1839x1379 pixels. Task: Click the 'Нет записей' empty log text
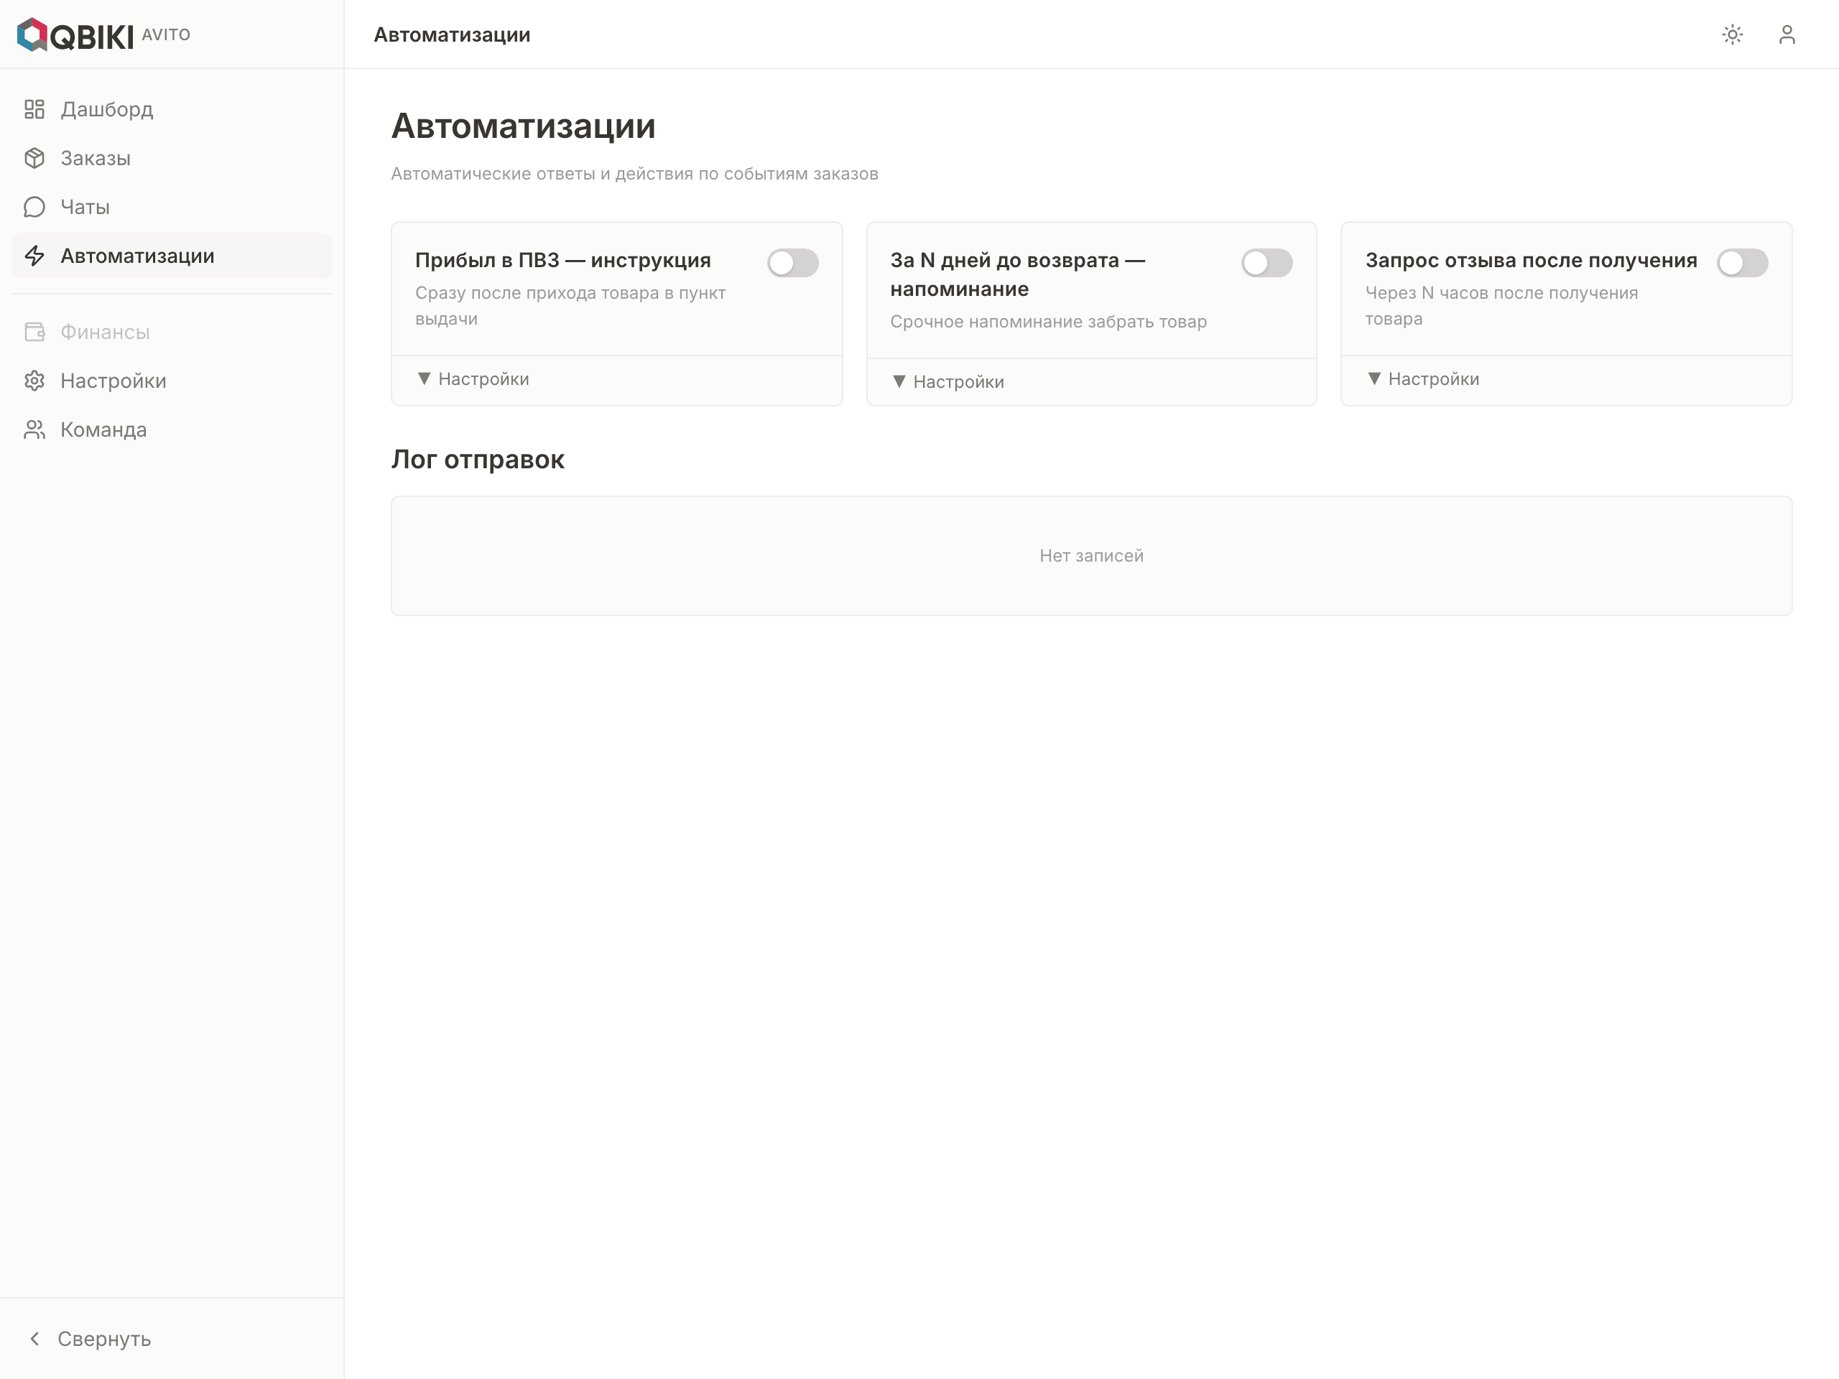pos(1092,555)
